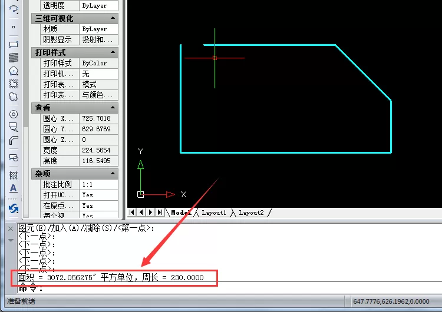Click the 圆心 Z value 0

point(98,140)
